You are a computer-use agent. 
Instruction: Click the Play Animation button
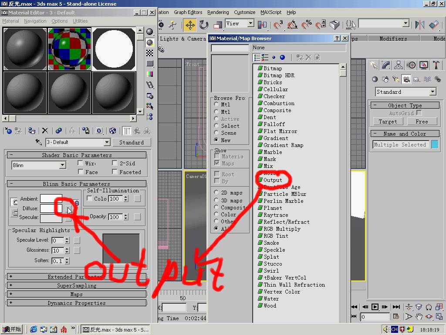pyautogui.click(x=375, y=307)
